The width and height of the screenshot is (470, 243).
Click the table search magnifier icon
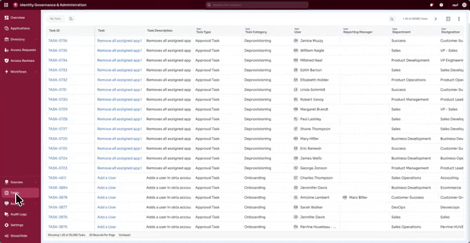point(391,19)
